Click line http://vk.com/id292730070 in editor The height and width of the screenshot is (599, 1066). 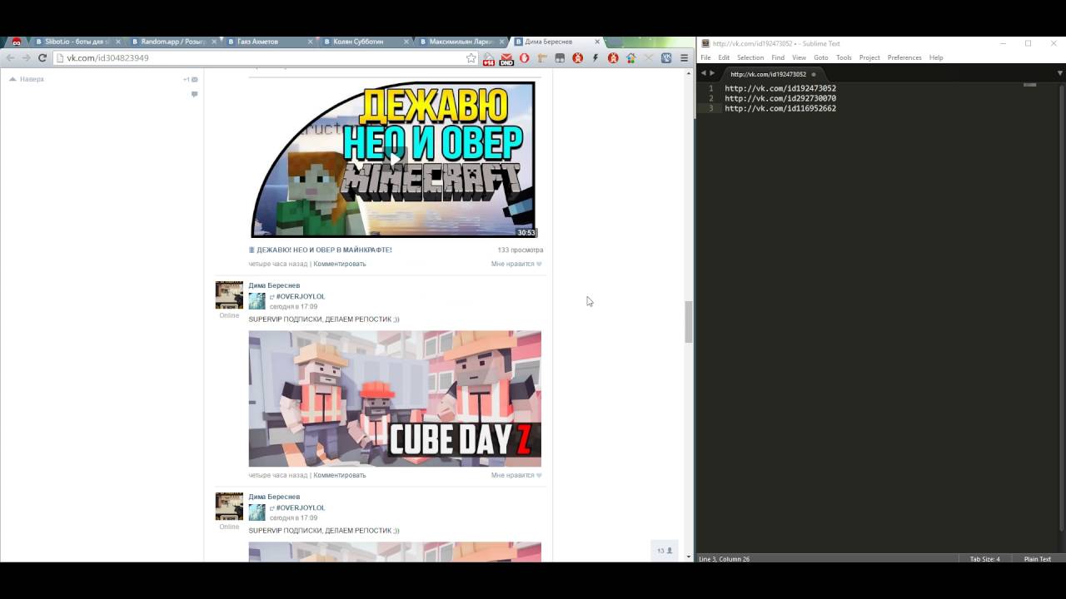tap(780, 98)
